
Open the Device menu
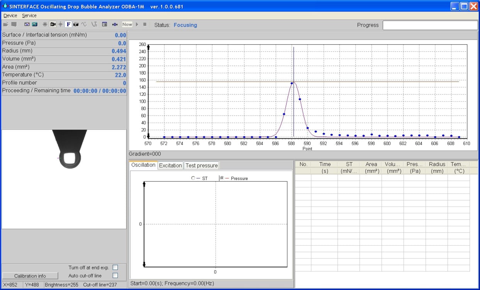(10, 15)
